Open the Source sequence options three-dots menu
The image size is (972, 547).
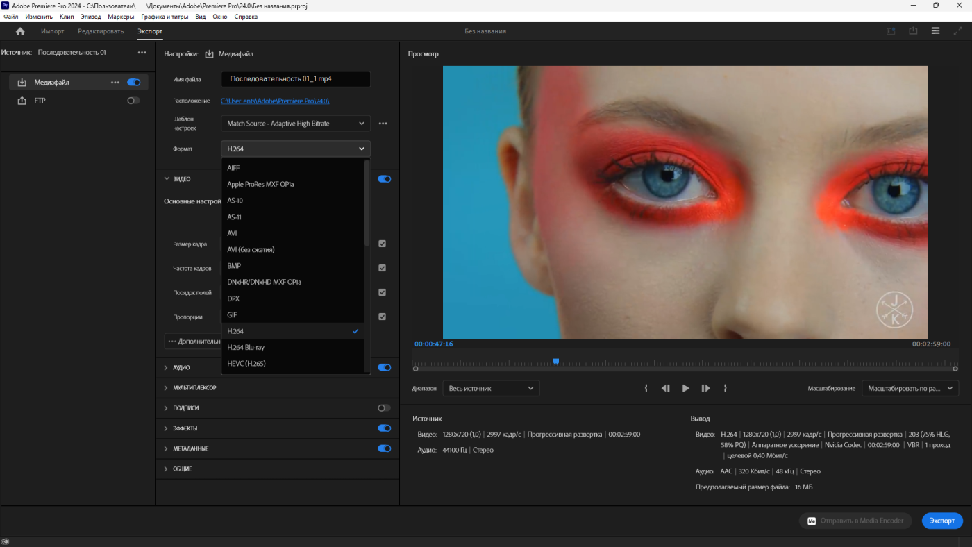point(142,53)
